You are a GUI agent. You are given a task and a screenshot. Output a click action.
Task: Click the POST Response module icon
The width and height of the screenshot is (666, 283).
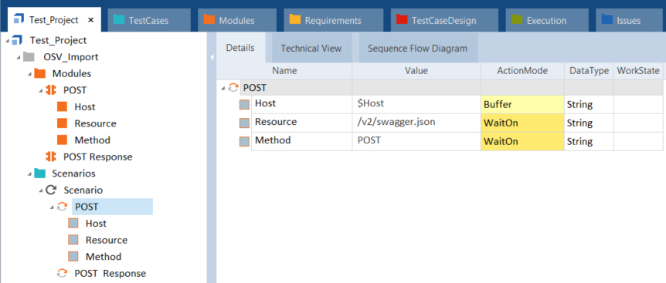51,157
